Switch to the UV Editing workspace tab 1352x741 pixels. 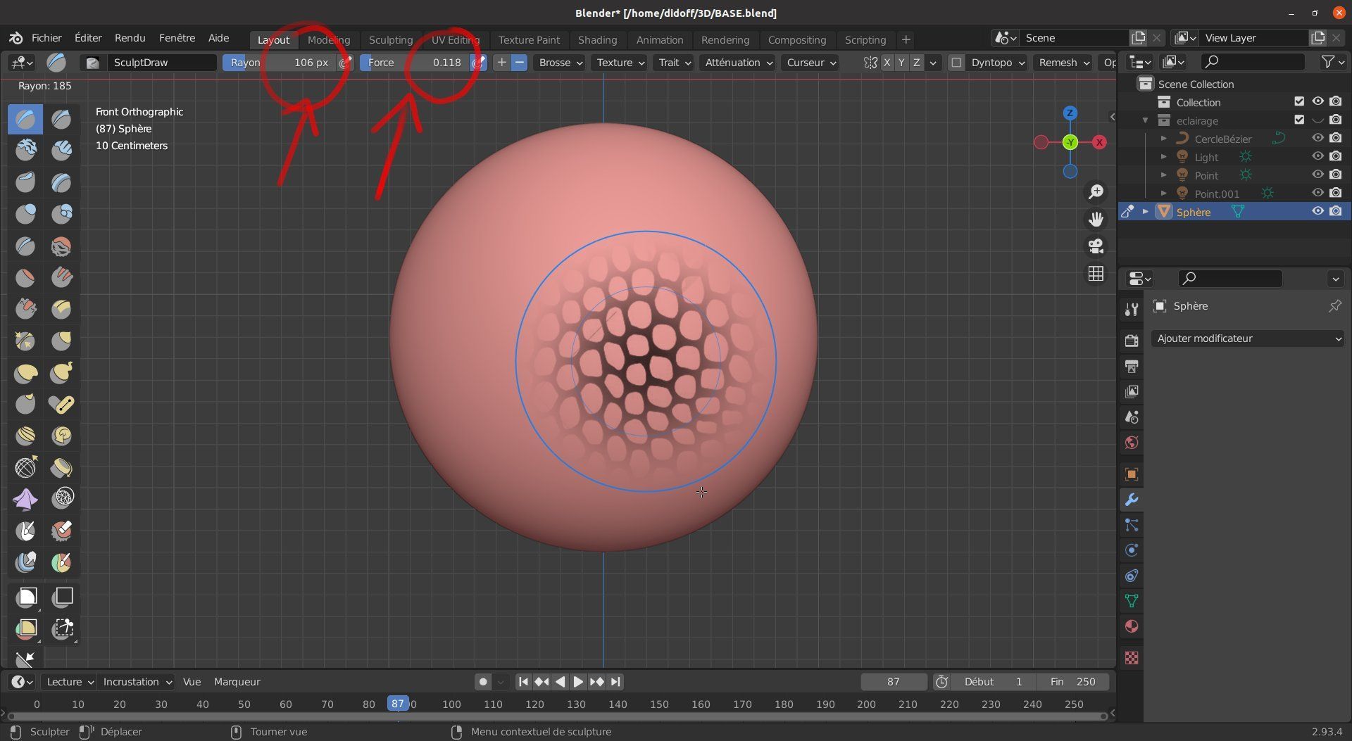455,39
